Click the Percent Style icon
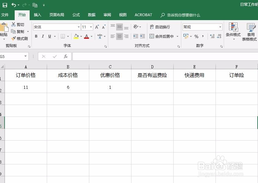The width and height of the screenshot is (258, 183). tap(196, 36)
